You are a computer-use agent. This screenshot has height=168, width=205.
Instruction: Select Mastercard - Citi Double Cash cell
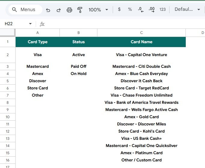(142, 66)
